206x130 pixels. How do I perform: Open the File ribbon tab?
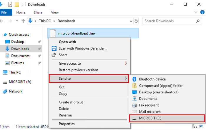(x=6, y=12)
